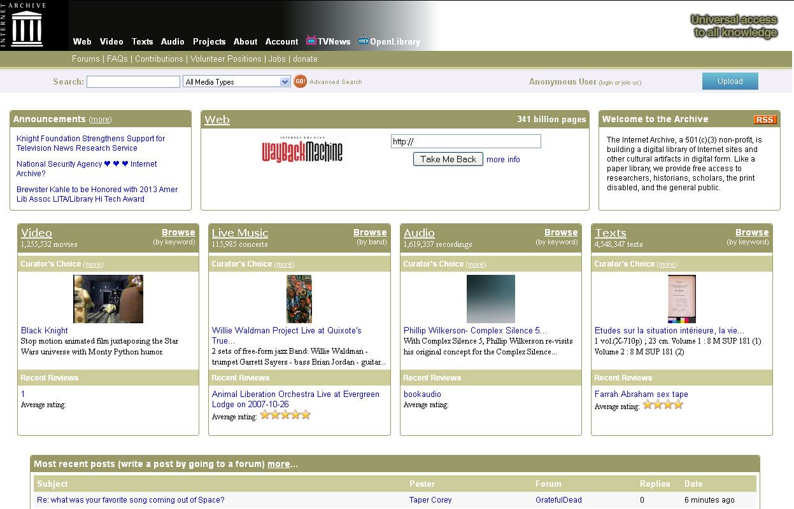Open the About menu item
Screen dimensions: 794x509
[246, 41]
